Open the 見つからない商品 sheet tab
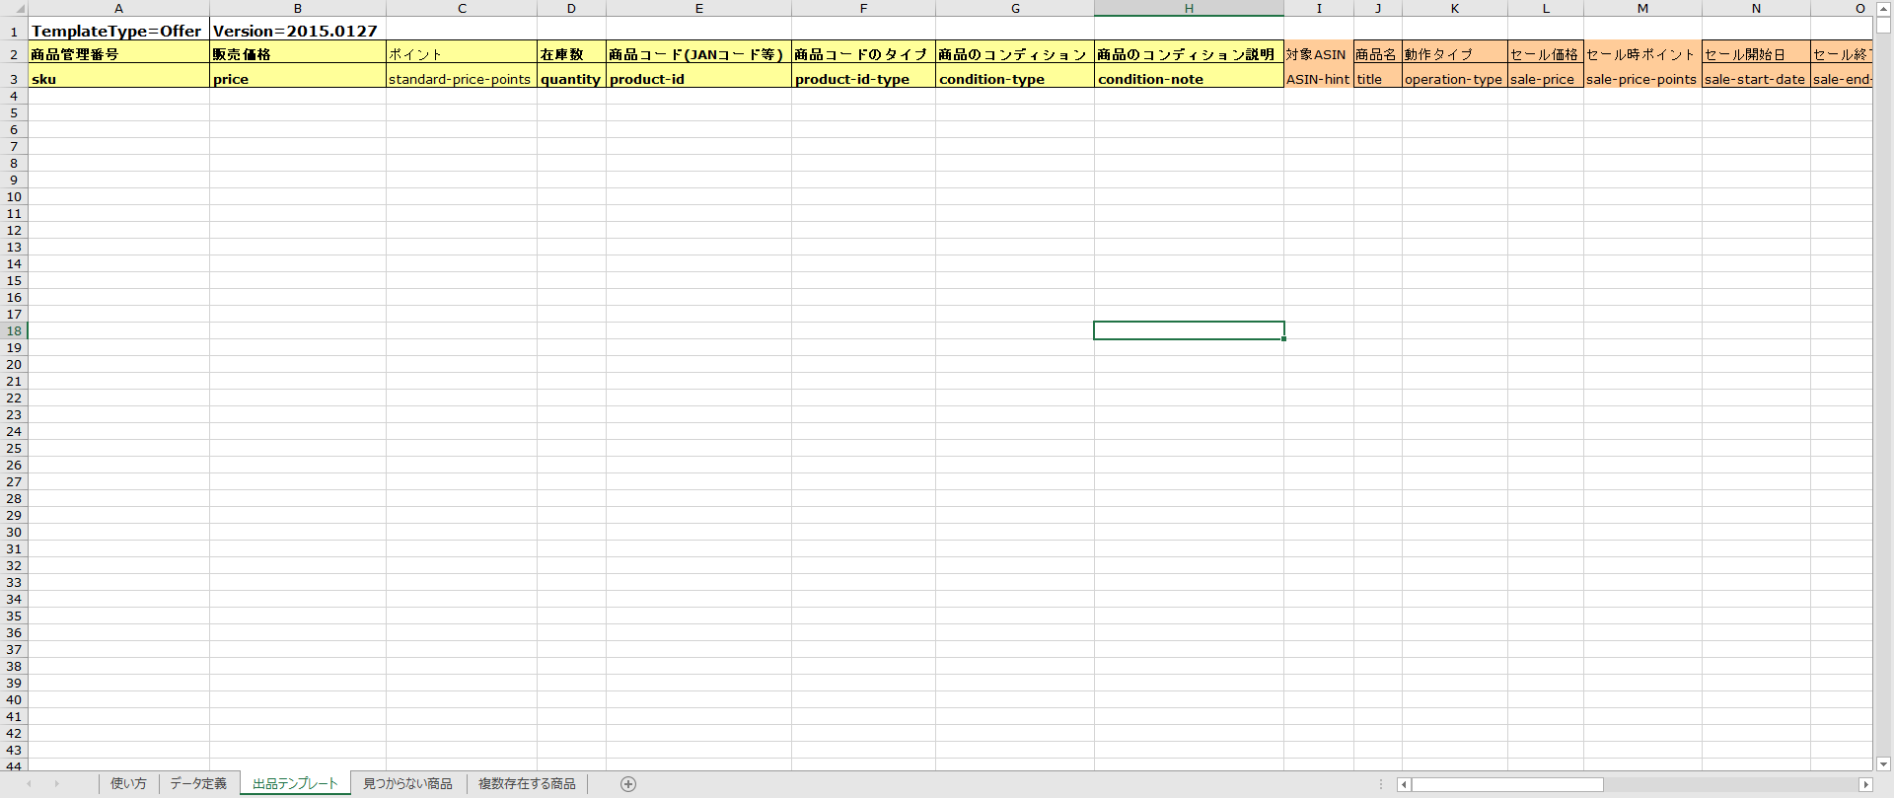 (x=407, y=784)
